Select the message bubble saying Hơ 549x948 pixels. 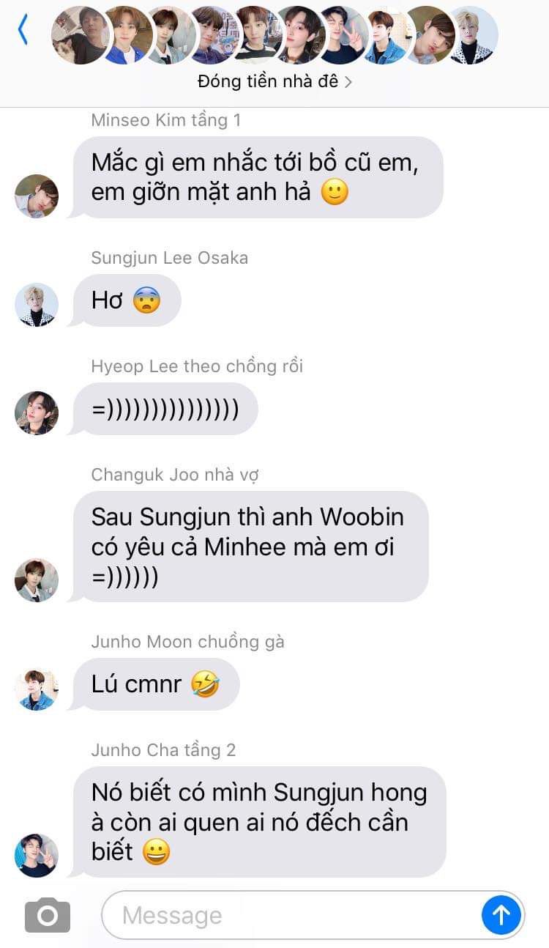(125, 300)
